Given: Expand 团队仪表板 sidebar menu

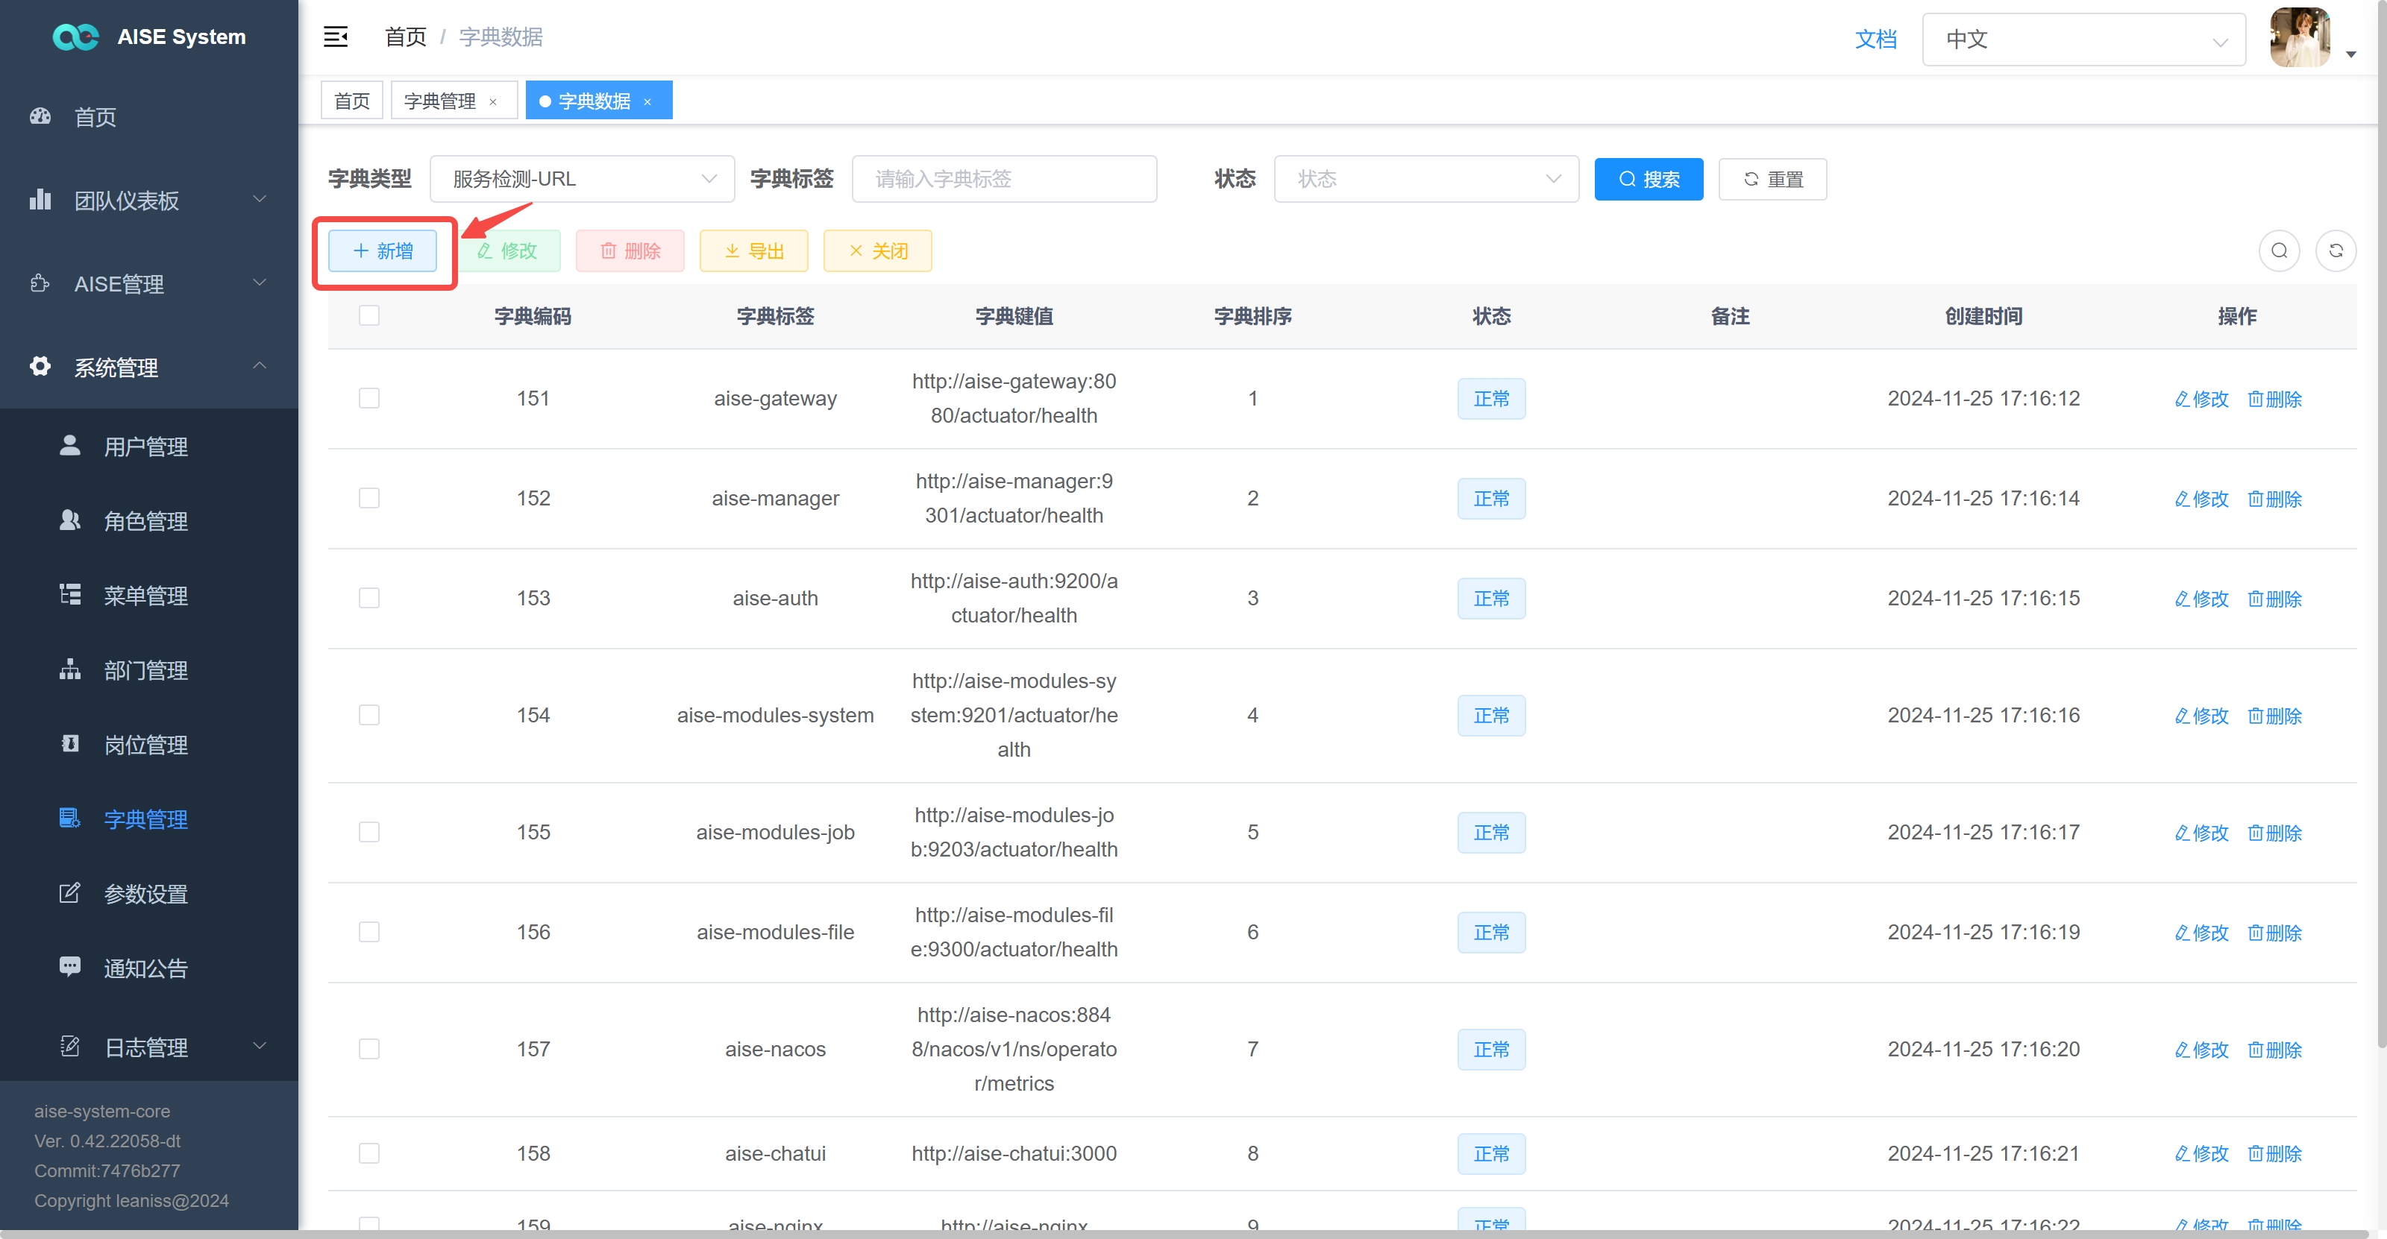Looking at the screenshot, I should click(x=149, y=200).
